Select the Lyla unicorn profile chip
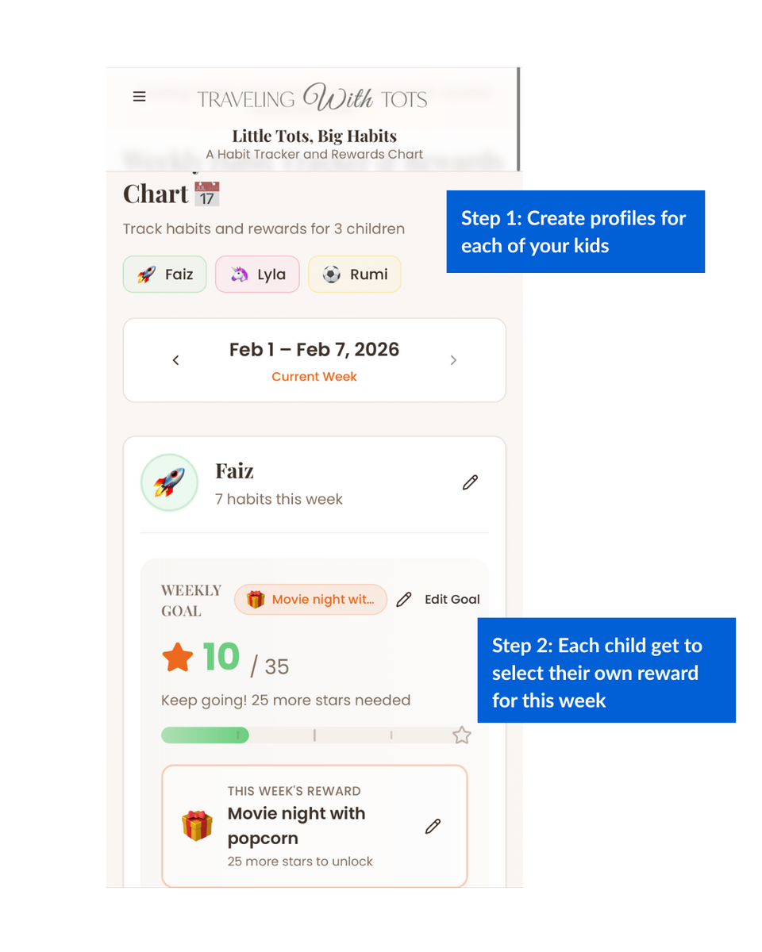The height and width of the screenshot is (952, 762). [257, 274]
